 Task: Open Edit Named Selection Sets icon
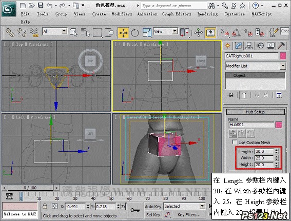(274, 33)
